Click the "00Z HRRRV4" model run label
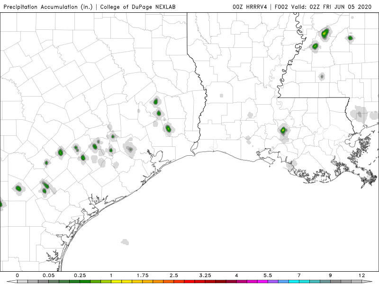Screen dimensions: 379x284 pyautogui.click(x=250, y=7)
